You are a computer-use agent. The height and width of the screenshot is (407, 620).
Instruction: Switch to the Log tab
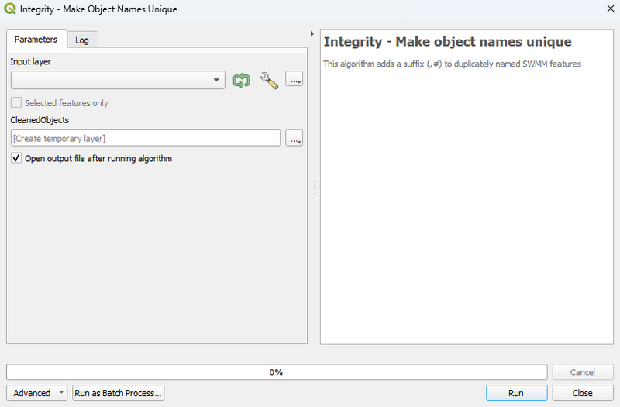pos(82,40)
